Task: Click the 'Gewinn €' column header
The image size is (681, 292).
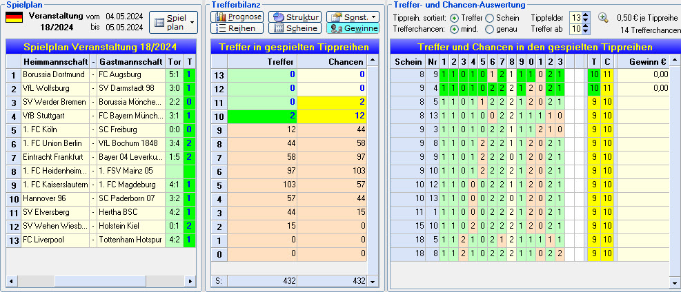Action: tap(643, 61)
